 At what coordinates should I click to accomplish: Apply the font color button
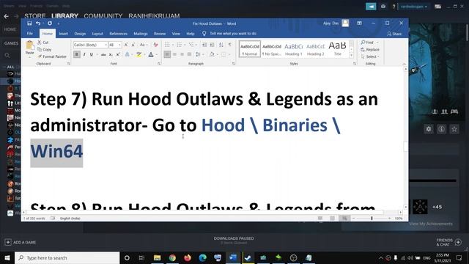(151, 54)
